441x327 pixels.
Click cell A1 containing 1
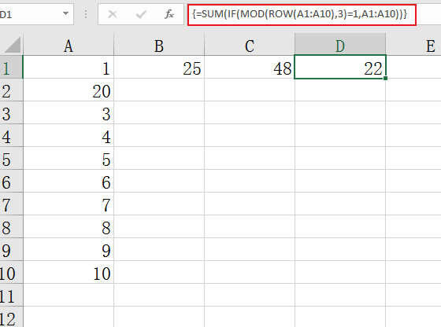click(x=69, y=67)
